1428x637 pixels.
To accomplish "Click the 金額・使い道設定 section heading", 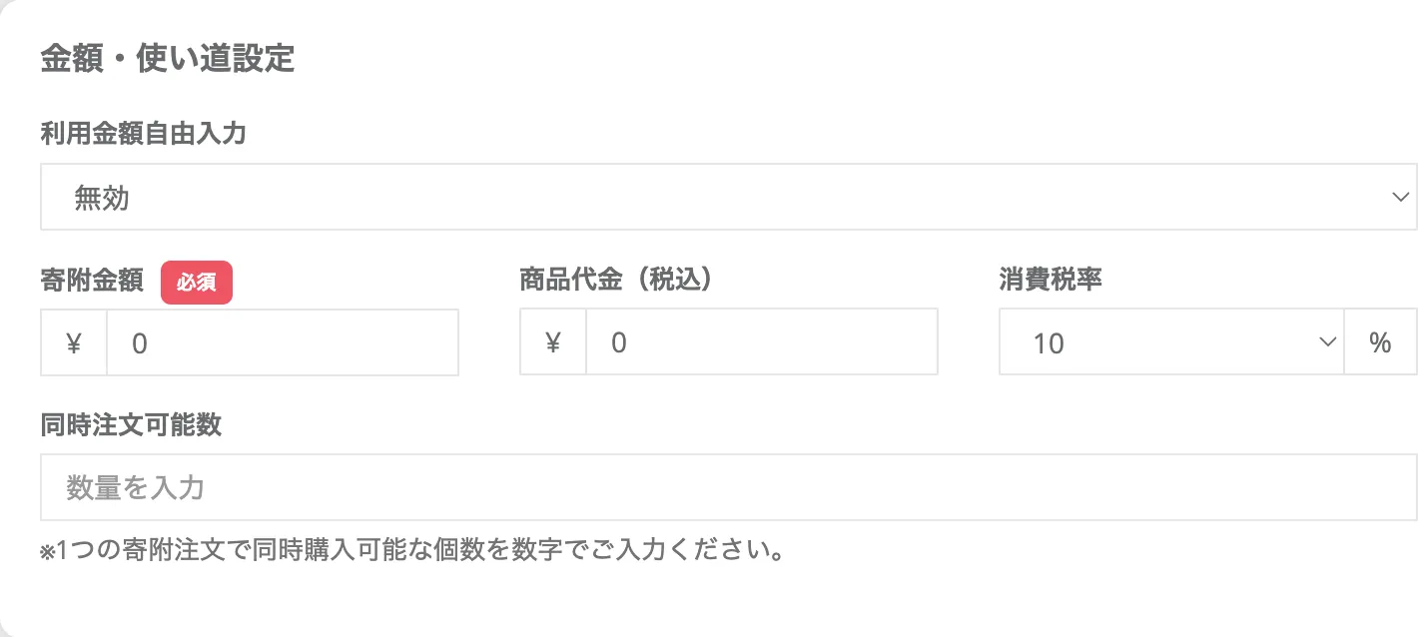I will 168,59.
